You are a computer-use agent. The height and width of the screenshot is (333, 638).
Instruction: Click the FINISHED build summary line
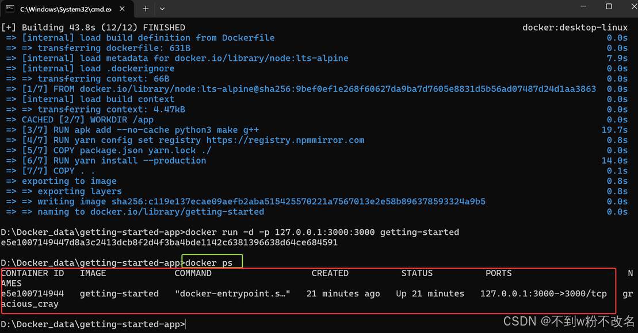tap(94, 27)
